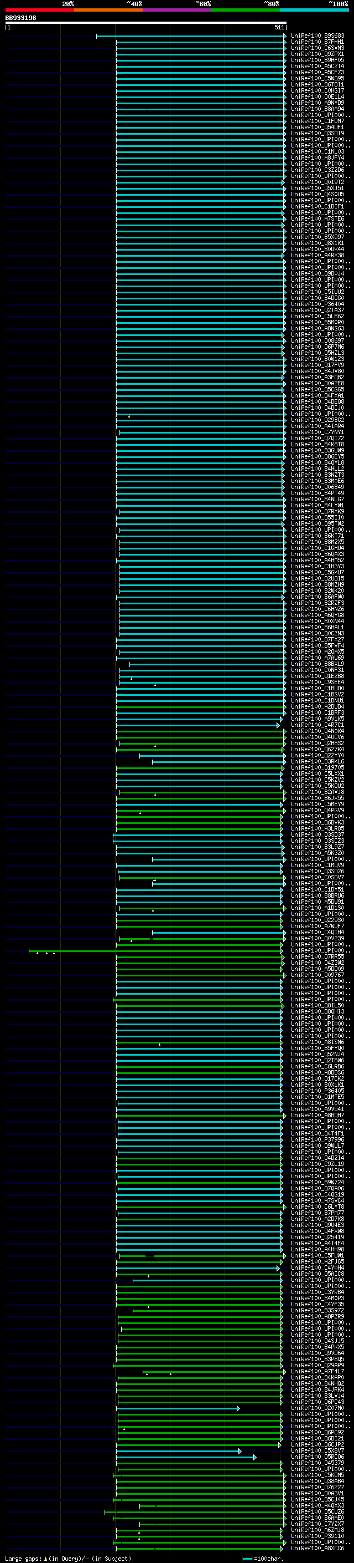Image resolution: width=354 pixels, height=1563 pixels.
Task: Select the UniRef100_Q3SDI9 label
Action: click(317, 133)
